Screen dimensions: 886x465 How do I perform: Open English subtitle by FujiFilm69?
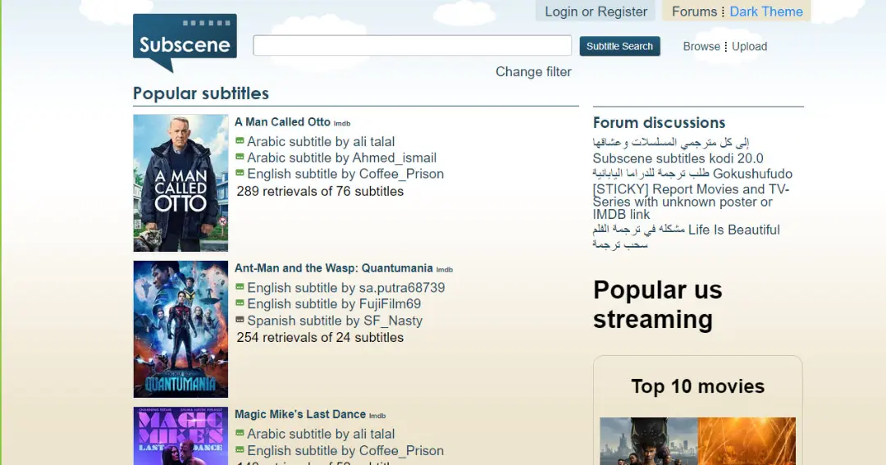pos(334,304)
